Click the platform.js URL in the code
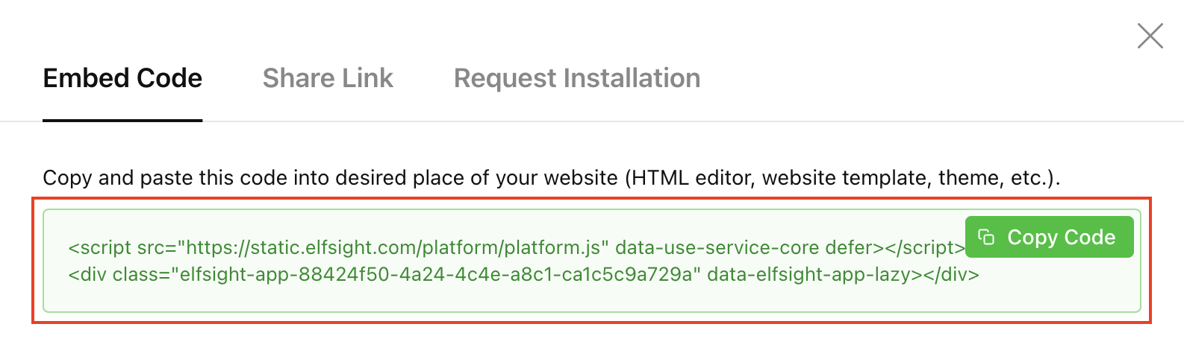 (x=393, y=247)
